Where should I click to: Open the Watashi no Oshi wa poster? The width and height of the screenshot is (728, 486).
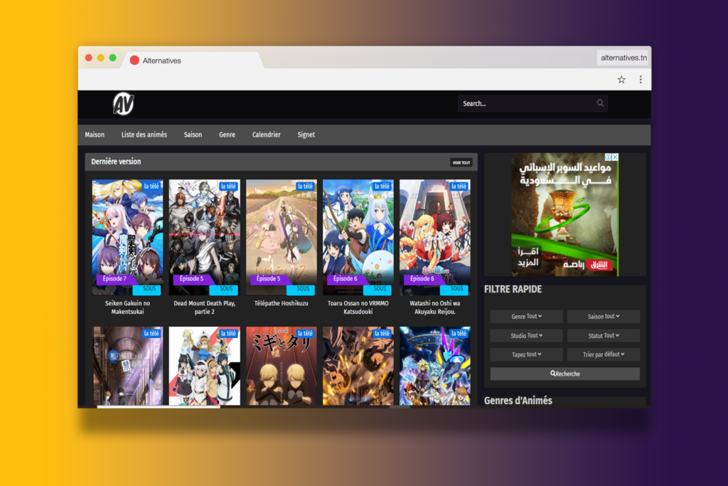435,238
